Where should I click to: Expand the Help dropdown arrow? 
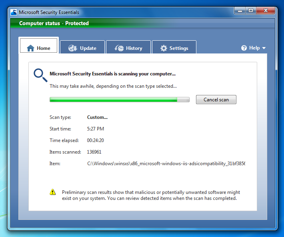pyautogui.click(x=264, y=48)
